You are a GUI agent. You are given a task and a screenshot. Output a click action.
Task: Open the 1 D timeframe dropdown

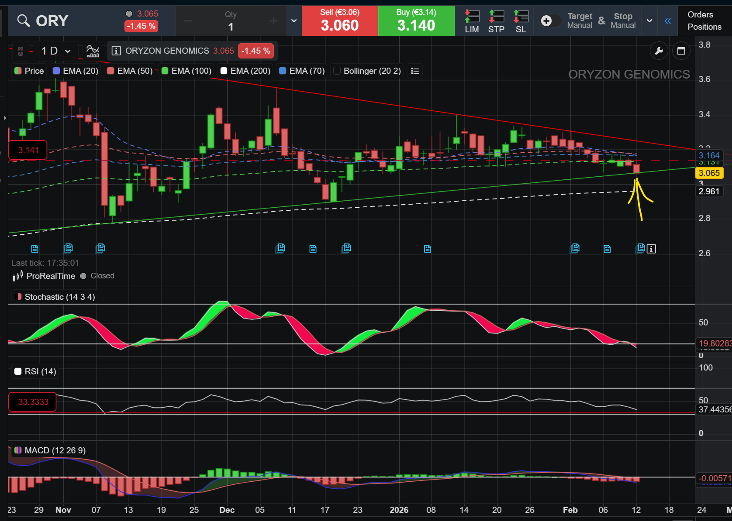click(55, 51)
